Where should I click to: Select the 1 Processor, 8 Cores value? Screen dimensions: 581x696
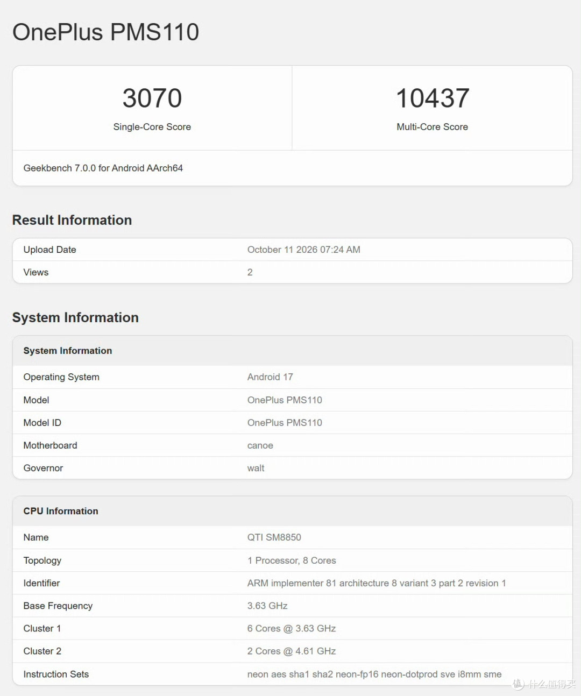pos(292,560)
